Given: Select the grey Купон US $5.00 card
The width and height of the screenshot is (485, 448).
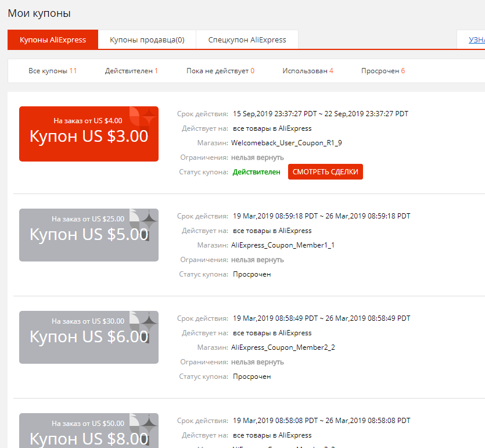Looking at the screenshot, I should [x=89, y=235].
